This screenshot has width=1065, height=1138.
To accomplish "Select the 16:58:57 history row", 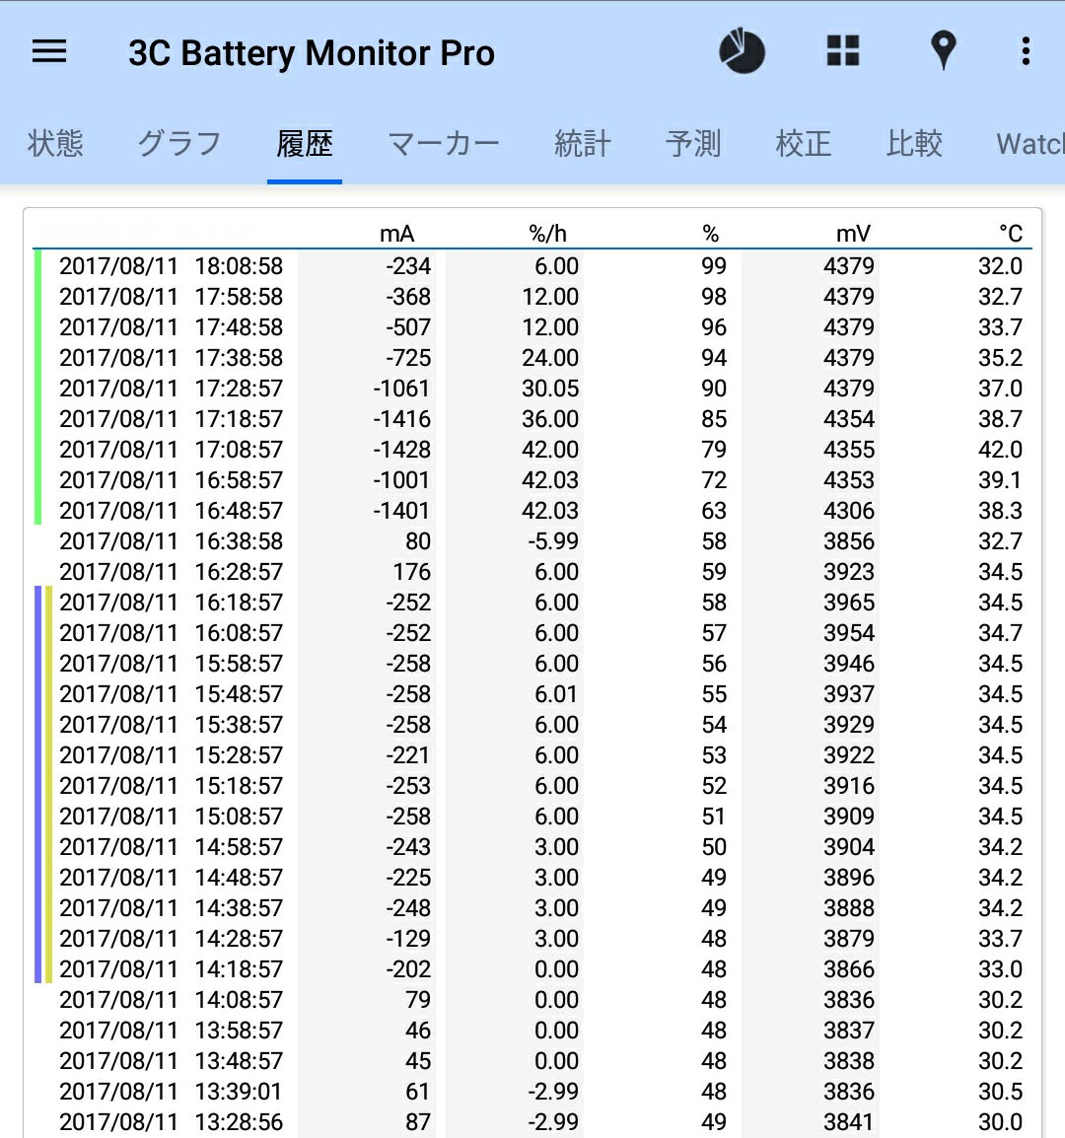I will tap(532, 479).
